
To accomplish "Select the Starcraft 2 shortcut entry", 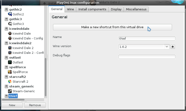I will click(20, 82).
